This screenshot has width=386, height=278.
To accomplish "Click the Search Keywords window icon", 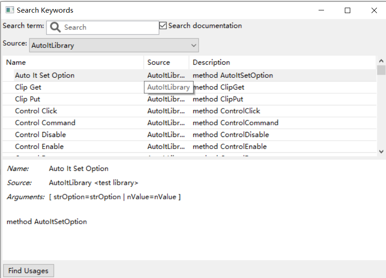I will pos(10,10).
